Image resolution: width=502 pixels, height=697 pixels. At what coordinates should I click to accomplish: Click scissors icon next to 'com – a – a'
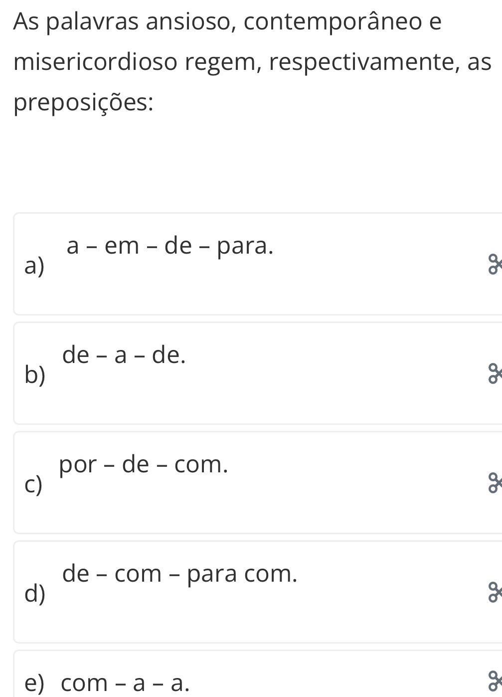pos(494,683)
